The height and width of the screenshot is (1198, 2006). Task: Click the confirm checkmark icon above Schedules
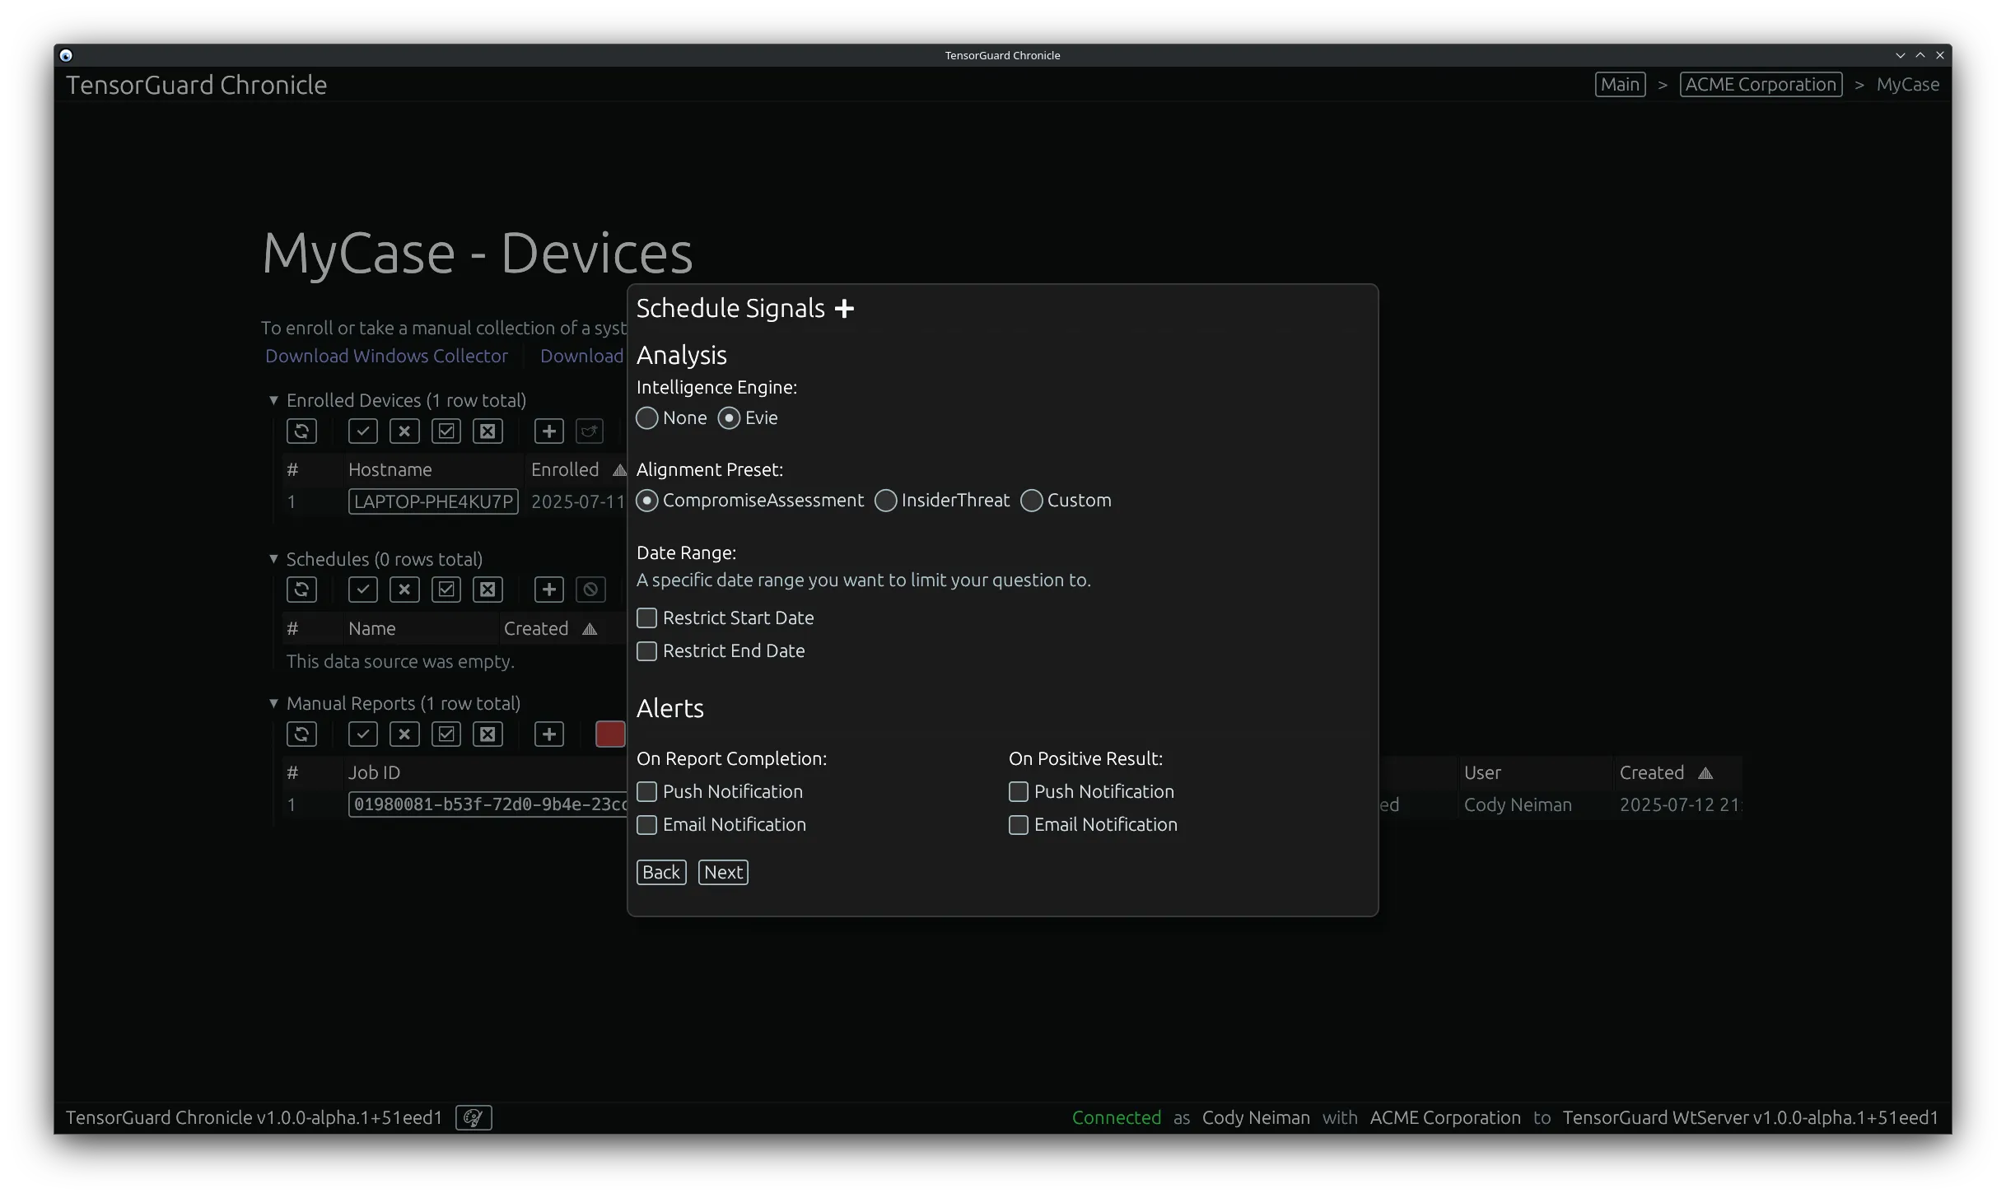click(x=362, y=589)
